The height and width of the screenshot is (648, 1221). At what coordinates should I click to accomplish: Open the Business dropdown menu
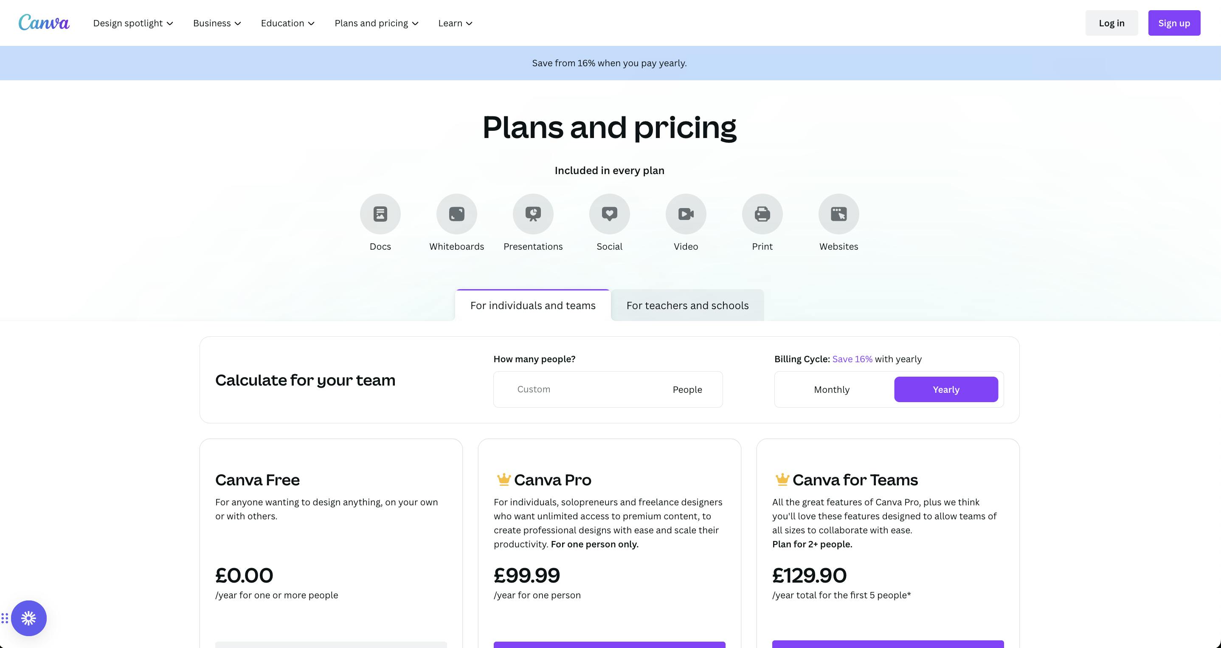pos(217,23)
